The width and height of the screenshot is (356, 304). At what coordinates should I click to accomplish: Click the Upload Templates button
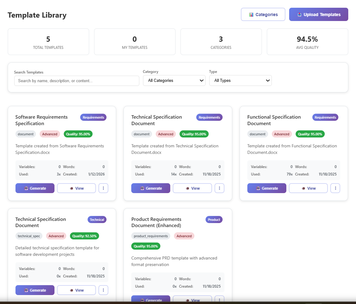click(318, 14)
